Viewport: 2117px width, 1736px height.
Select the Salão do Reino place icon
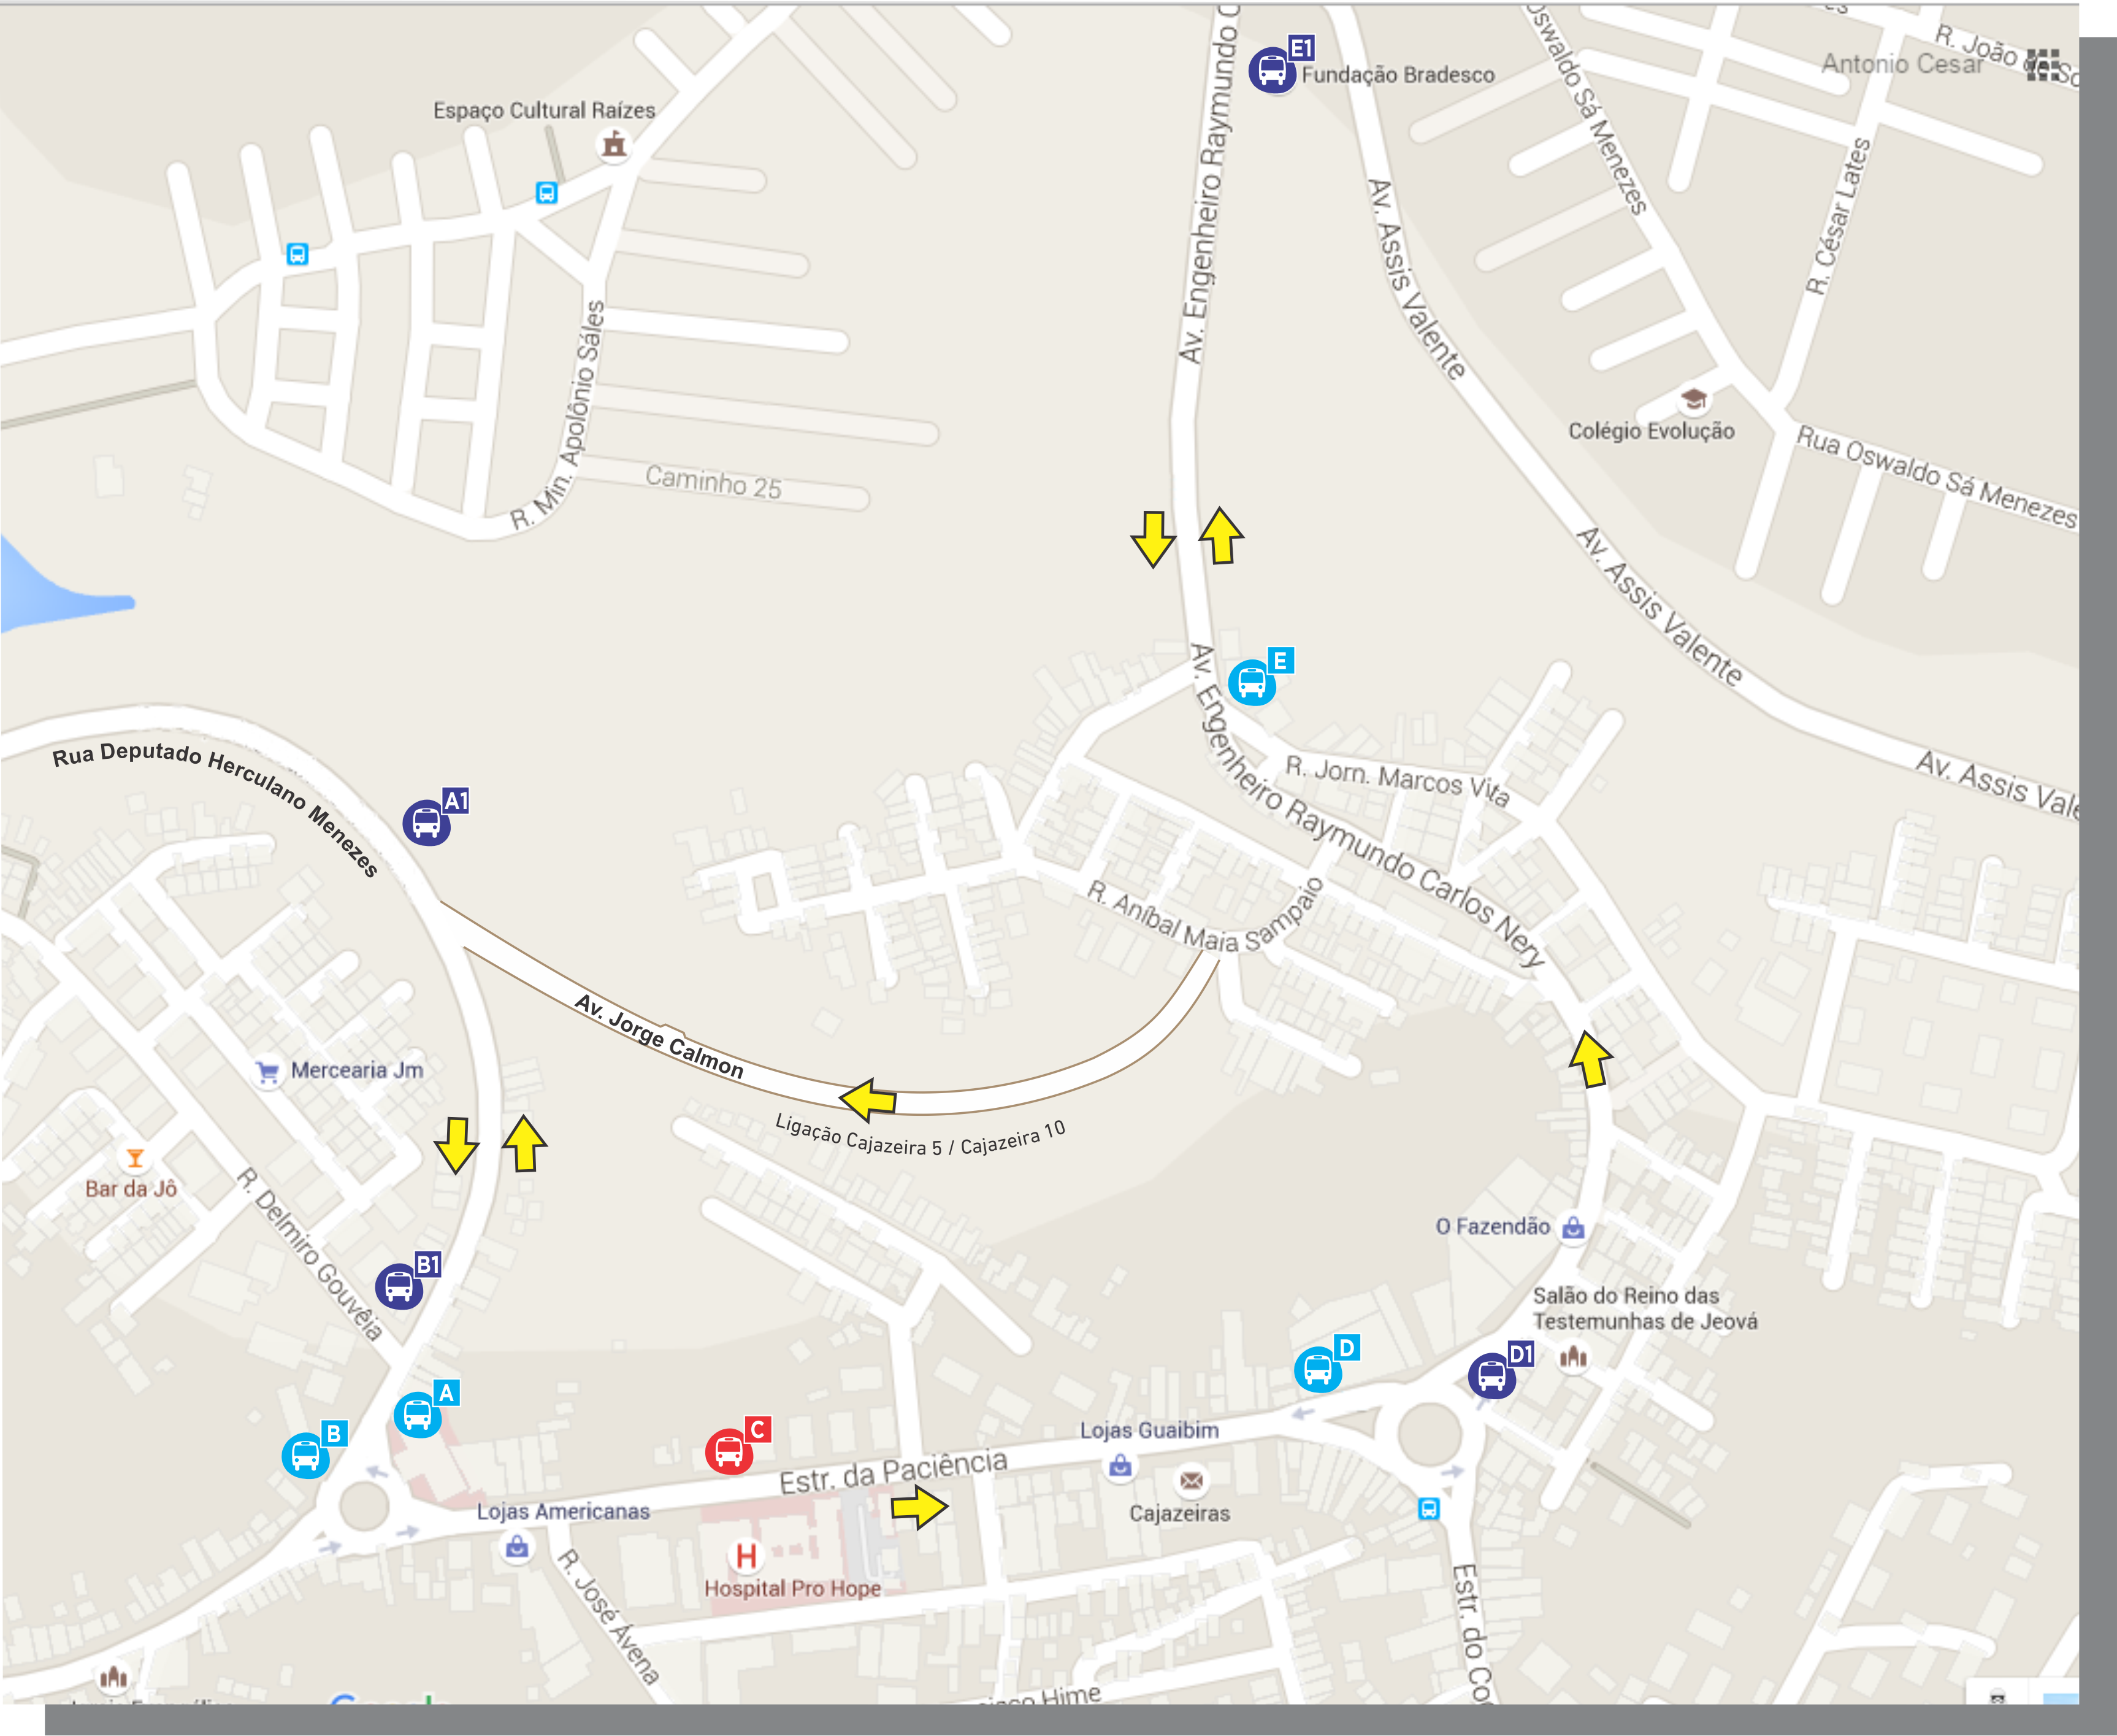point(1573,1357)
